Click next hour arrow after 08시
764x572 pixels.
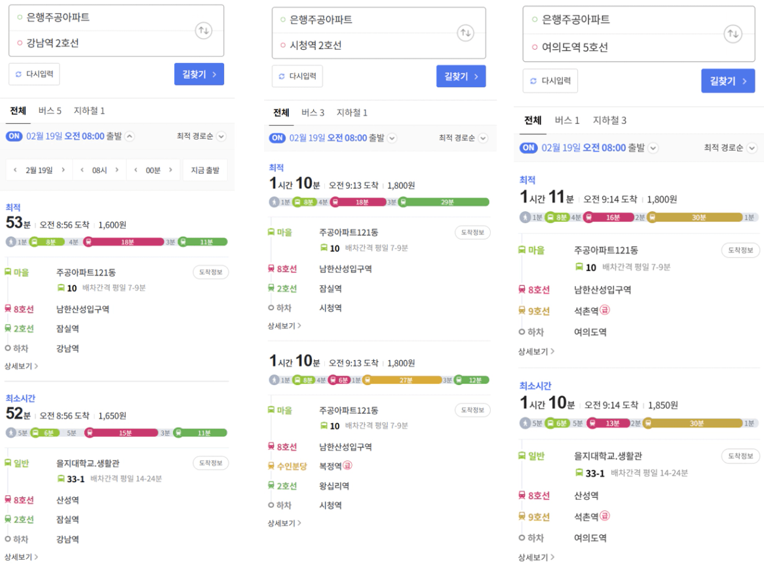117,170
